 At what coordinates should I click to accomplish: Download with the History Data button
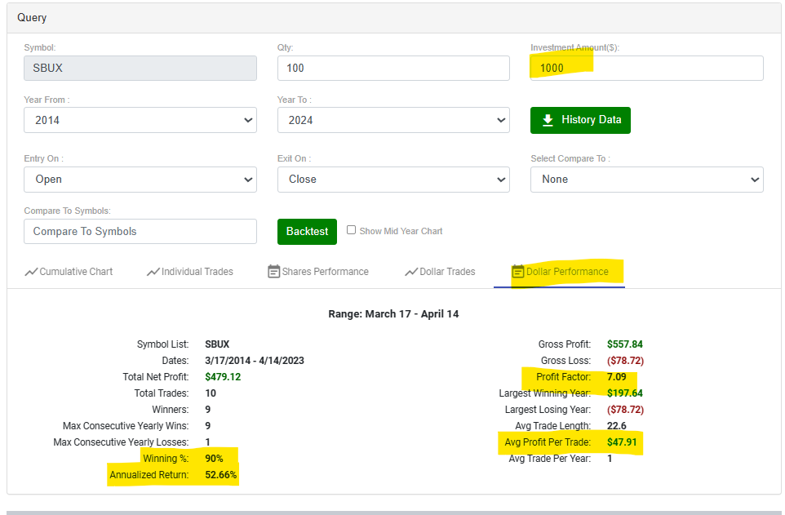coord(580,120)
